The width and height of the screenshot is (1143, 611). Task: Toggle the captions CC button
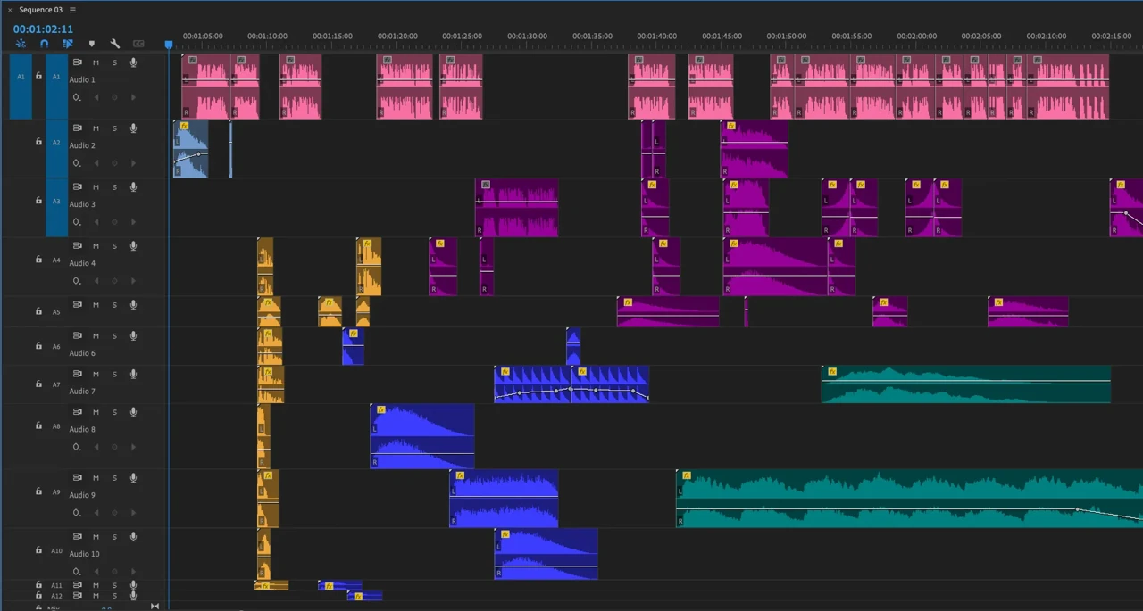138,43
